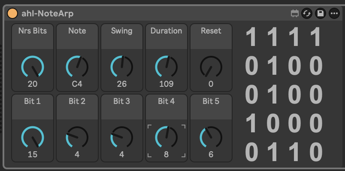Click the top-left binary digit 1

tap(251, 37)
